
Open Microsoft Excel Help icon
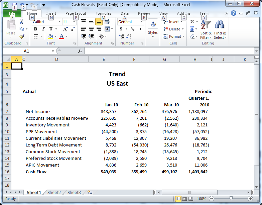click(x=233, y=13)
